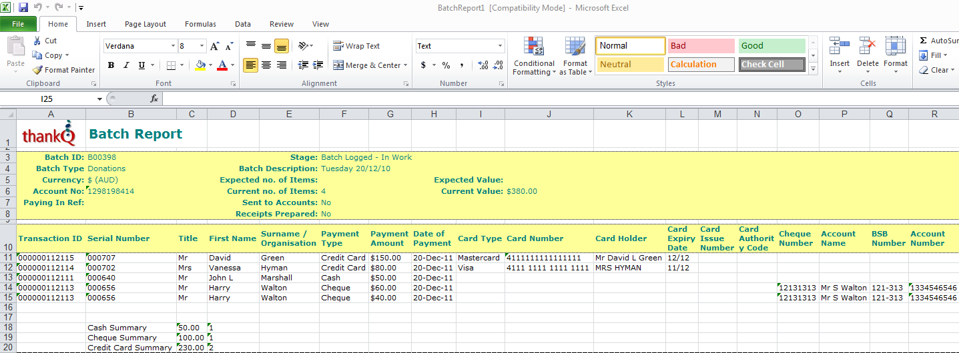Screen dimensions: 959x353
Task: Switch to the Review tab
Action: [282, 24]
